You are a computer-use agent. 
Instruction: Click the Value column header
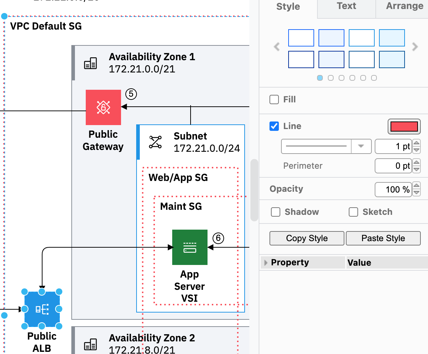pos(359,262)
